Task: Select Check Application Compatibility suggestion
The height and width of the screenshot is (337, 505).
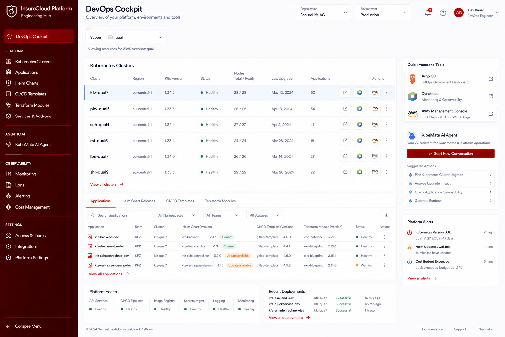Action: point(451,192)
